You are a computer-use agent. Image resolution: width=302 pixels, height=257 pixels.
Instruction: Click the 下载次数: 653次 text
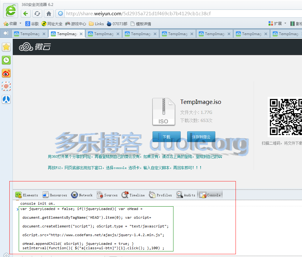(x=196, y=120)
